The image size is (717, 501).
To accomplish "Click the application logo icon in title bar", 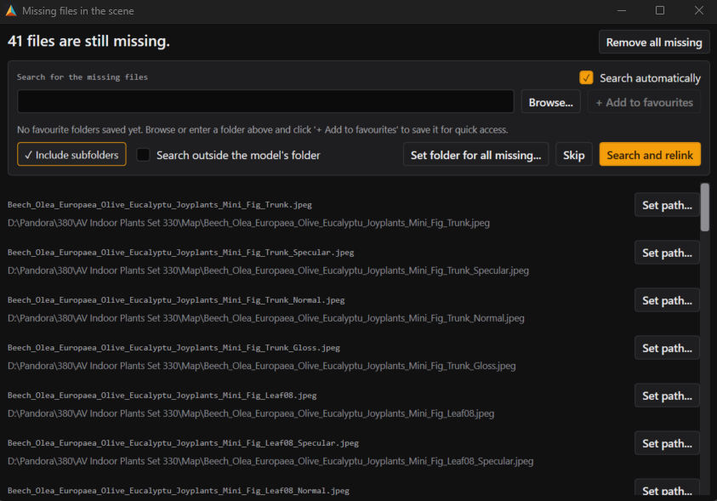I will pos(11,10).
